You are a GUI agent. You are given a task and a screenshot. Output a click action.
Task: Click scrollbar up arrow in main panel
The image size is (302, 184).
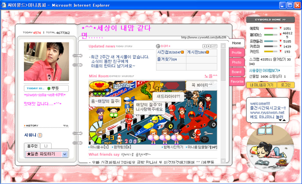(x=223, y=46)
